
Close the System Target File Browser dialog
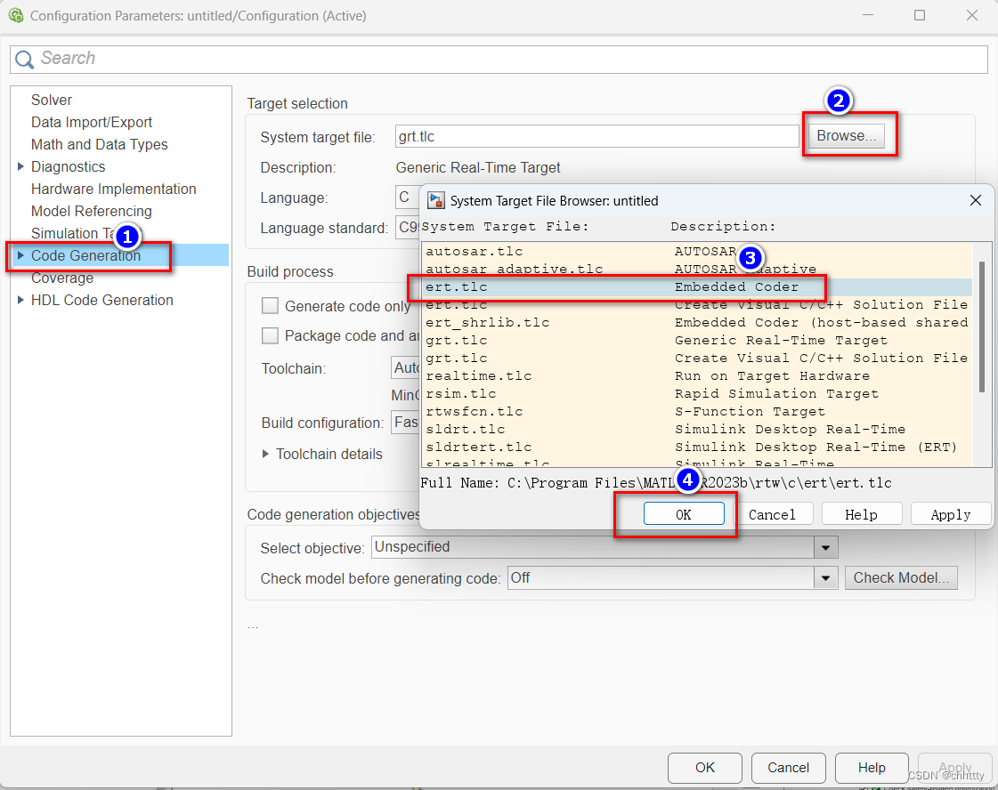click(x=975, y=200)
